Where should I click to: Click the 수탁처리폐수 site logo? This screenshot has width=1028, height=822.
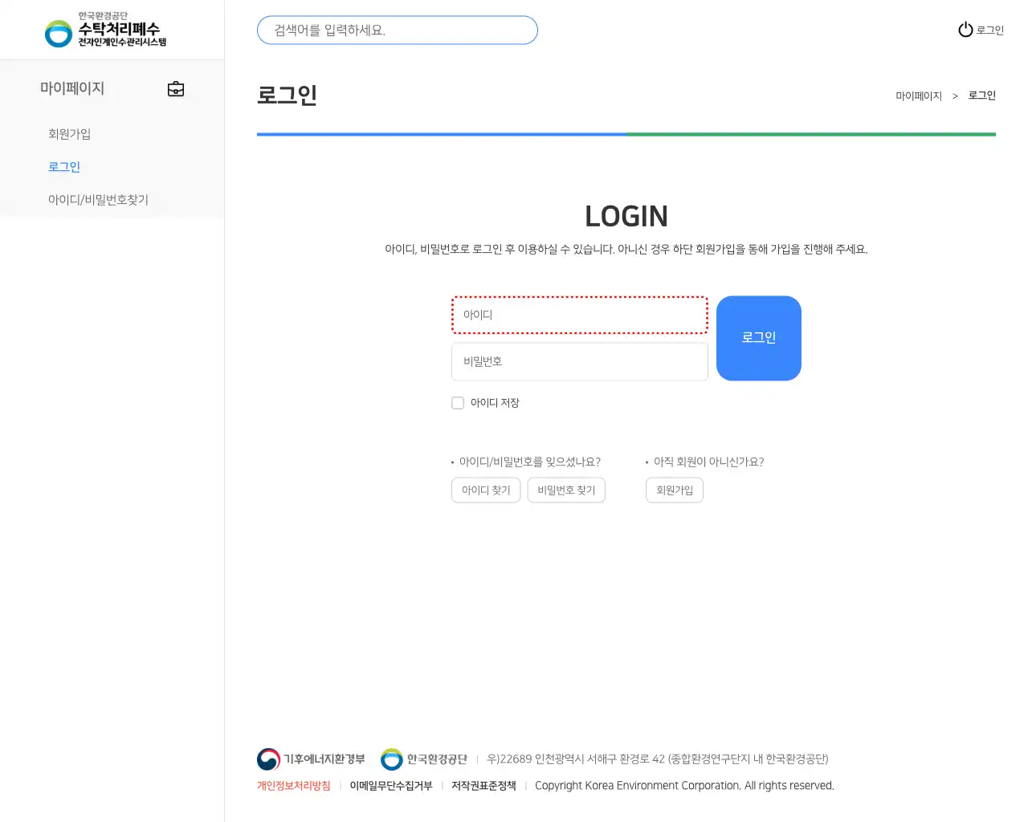click(x=106, y=31)
